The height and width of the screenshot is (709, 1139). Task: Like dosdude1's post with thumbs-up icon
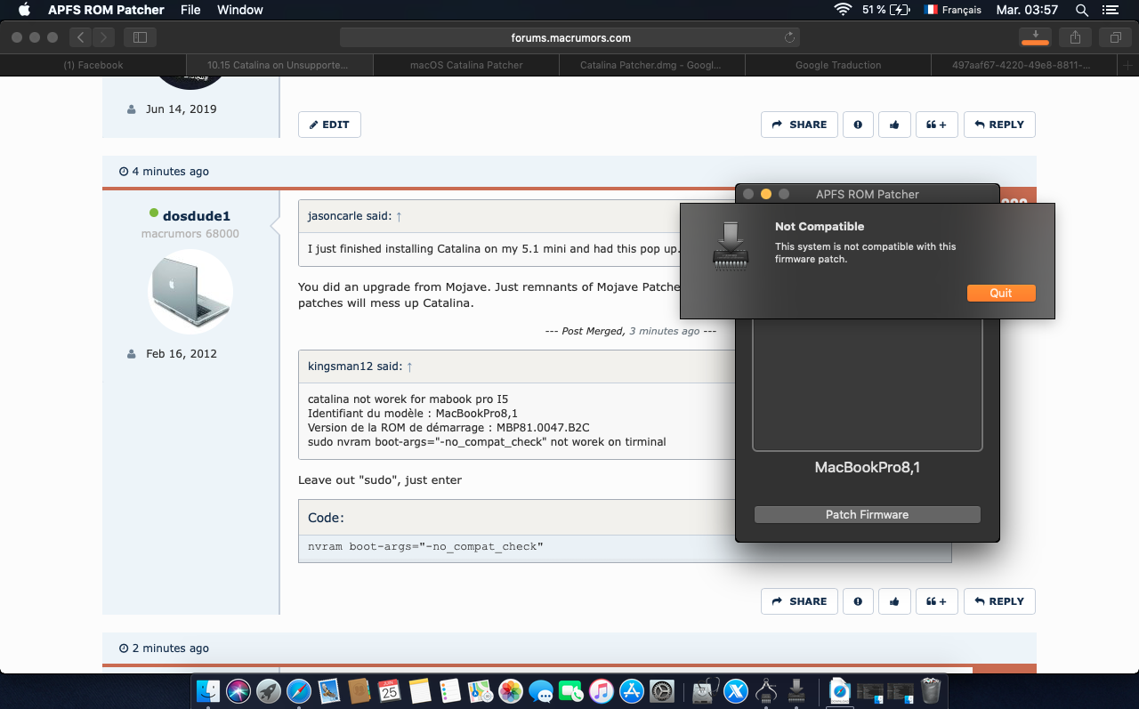pyautogui.click(x=894, y=601)
